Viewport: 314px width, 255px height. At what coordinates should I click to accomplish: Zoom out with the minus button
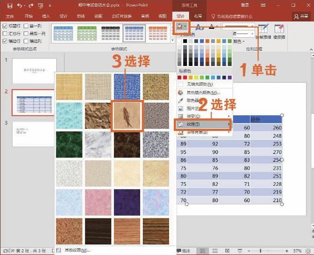[249, 251]
